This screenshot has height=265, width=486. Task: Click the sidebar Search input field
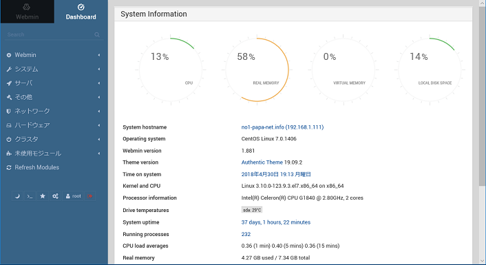[50, 34]
